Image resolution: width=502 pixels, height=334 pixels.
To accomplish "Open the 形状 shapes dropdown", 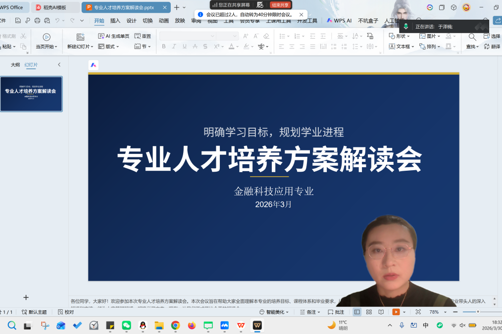I will [400, 36].
